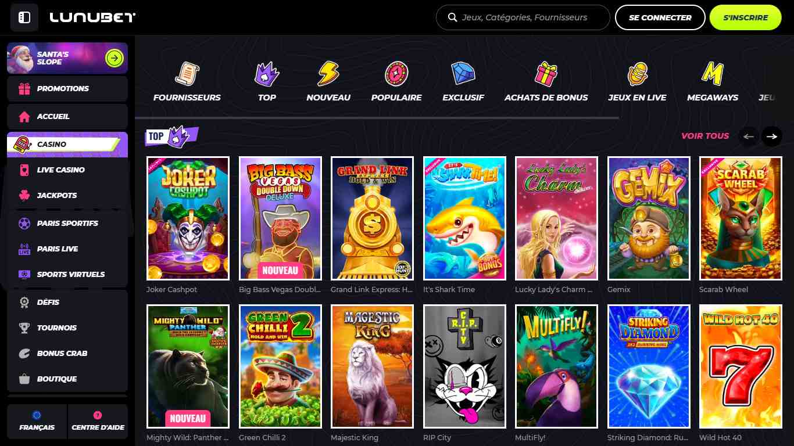Open the Striking Diamond game thumbnail
The height and width of the screenshot is (446, 794).
649,366
